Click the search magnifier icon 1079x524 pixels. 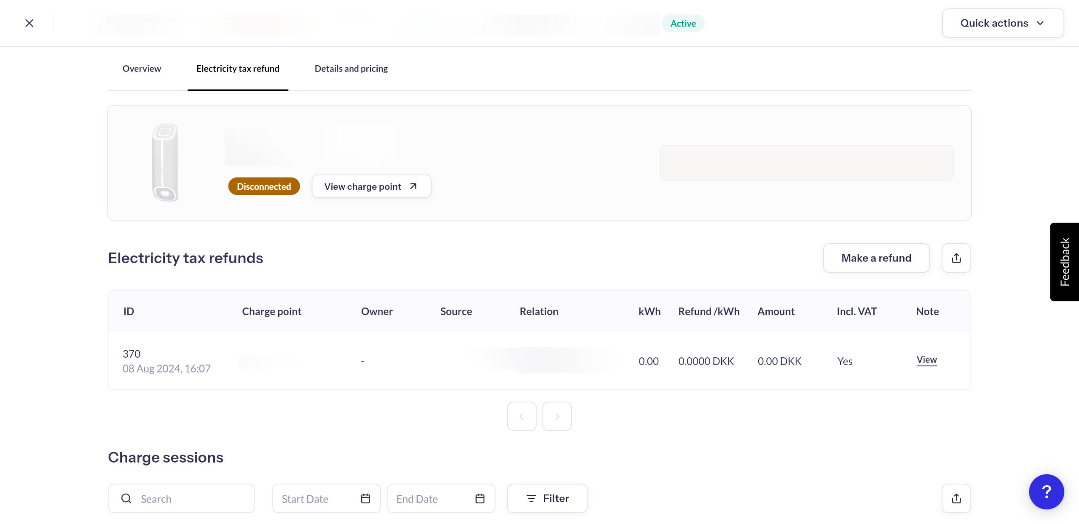[126, 498]
